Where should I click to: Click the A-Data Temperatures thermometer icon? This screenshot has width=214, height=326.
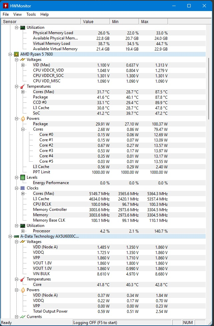click(x=23, y=279)
